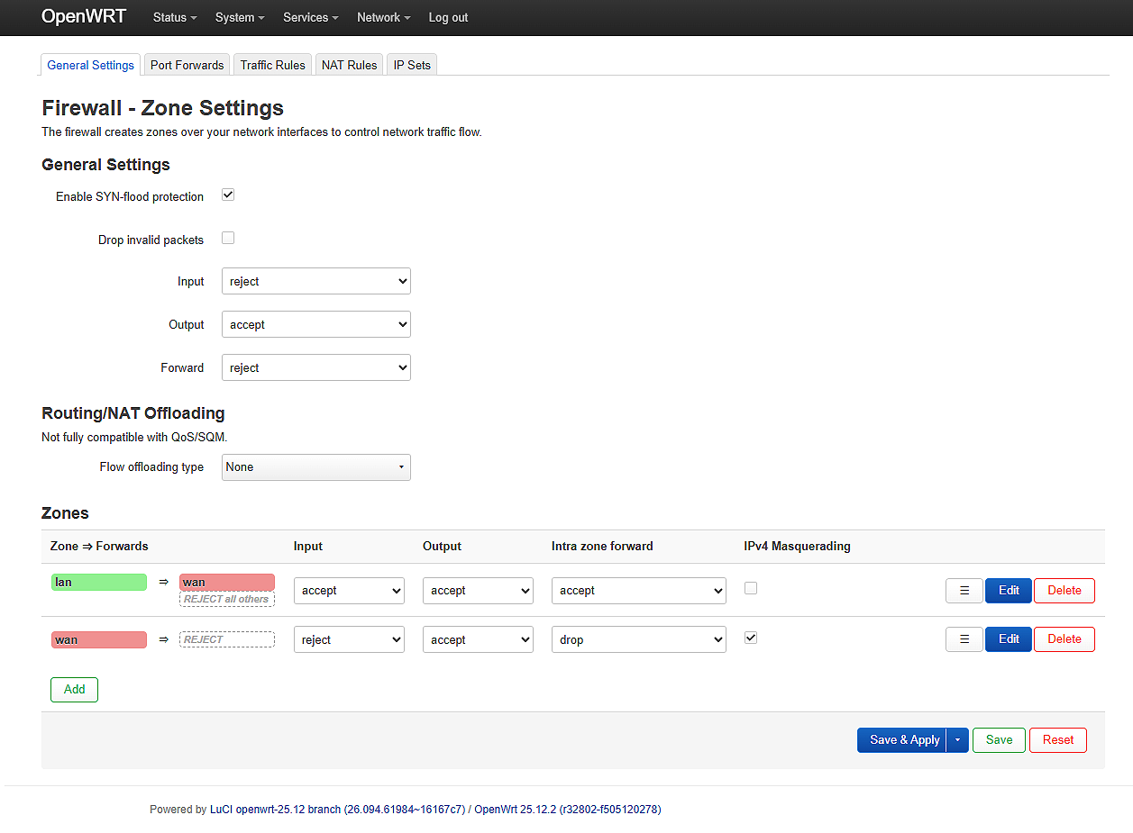The height and width of the screenshot is (833, 1133).
Task: Expand the Flow offloading type dropdown
Action: [x=315, y=467]
